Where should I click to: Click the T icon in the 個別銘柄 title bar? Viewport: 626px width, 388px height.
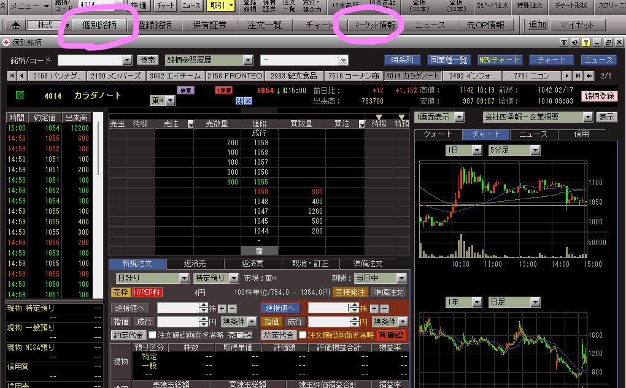564,42
